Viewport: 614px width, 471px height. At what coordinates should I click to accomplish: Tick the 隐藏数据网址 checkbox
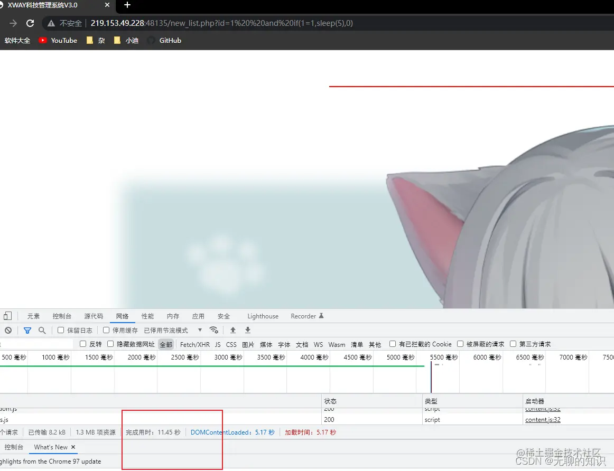[110, 344]
